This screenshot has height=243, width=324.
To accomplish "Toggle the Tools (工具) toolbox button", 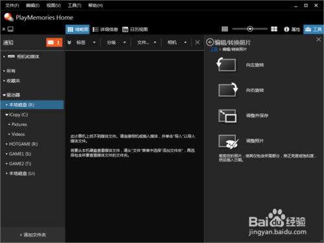I will pyautogui.click(x=314, y=29).
